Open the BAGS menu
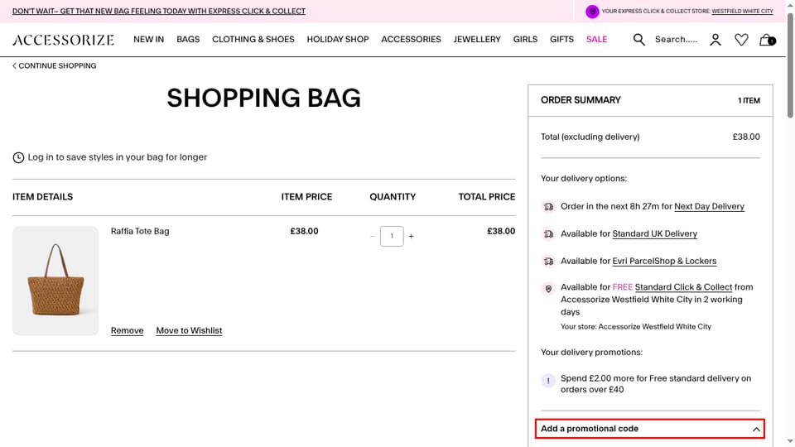This screenshot has height=447, width=795. 188,40
